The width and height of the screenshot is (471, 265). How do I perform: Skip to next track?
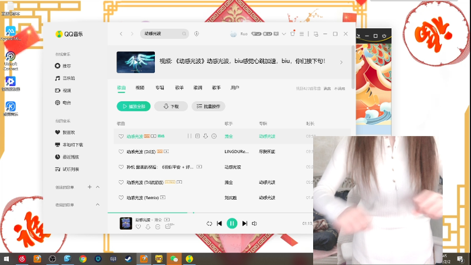click(x=245, y=224)
